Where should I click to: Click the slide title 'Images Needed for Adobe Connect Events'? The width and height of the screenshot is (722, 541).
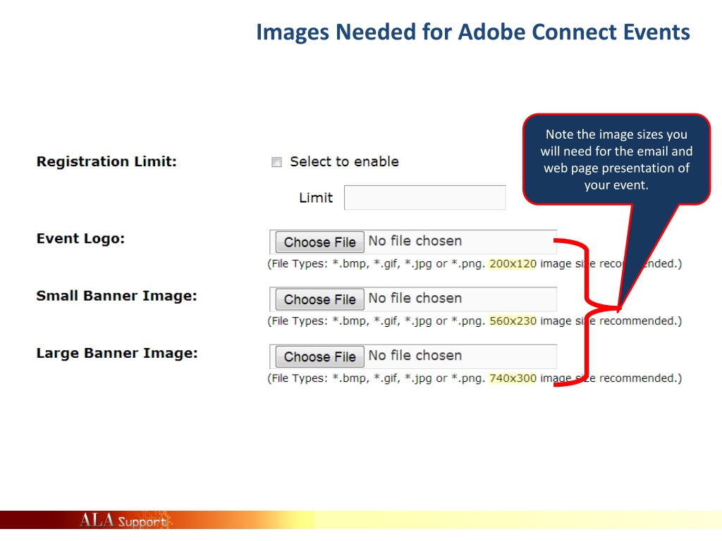tap(472, 32)
